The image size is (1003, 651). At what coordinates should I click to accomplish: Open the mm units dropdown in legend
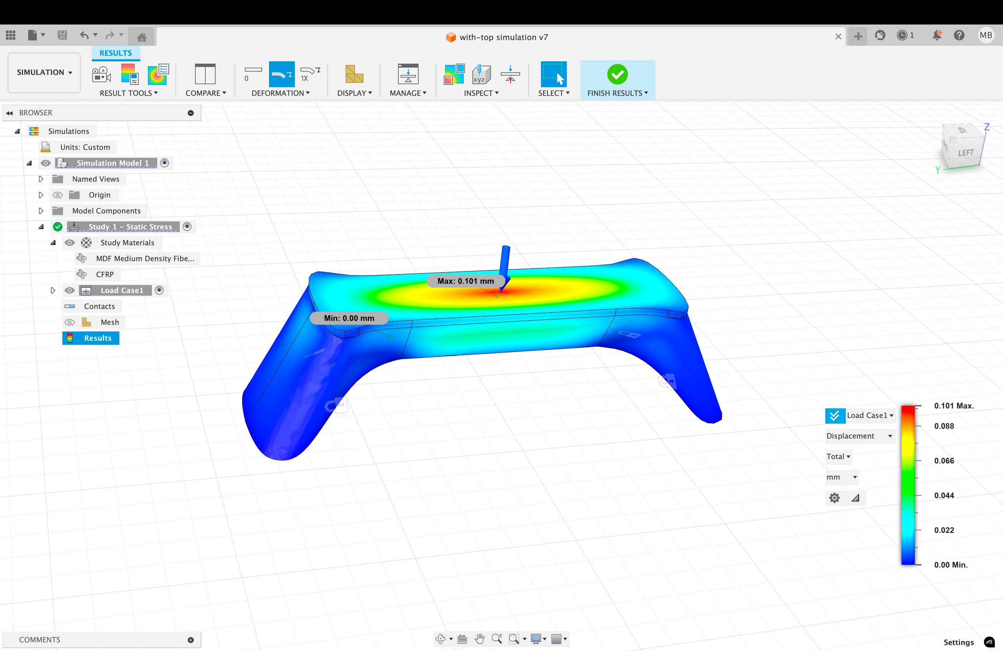[x=841, y=477]
